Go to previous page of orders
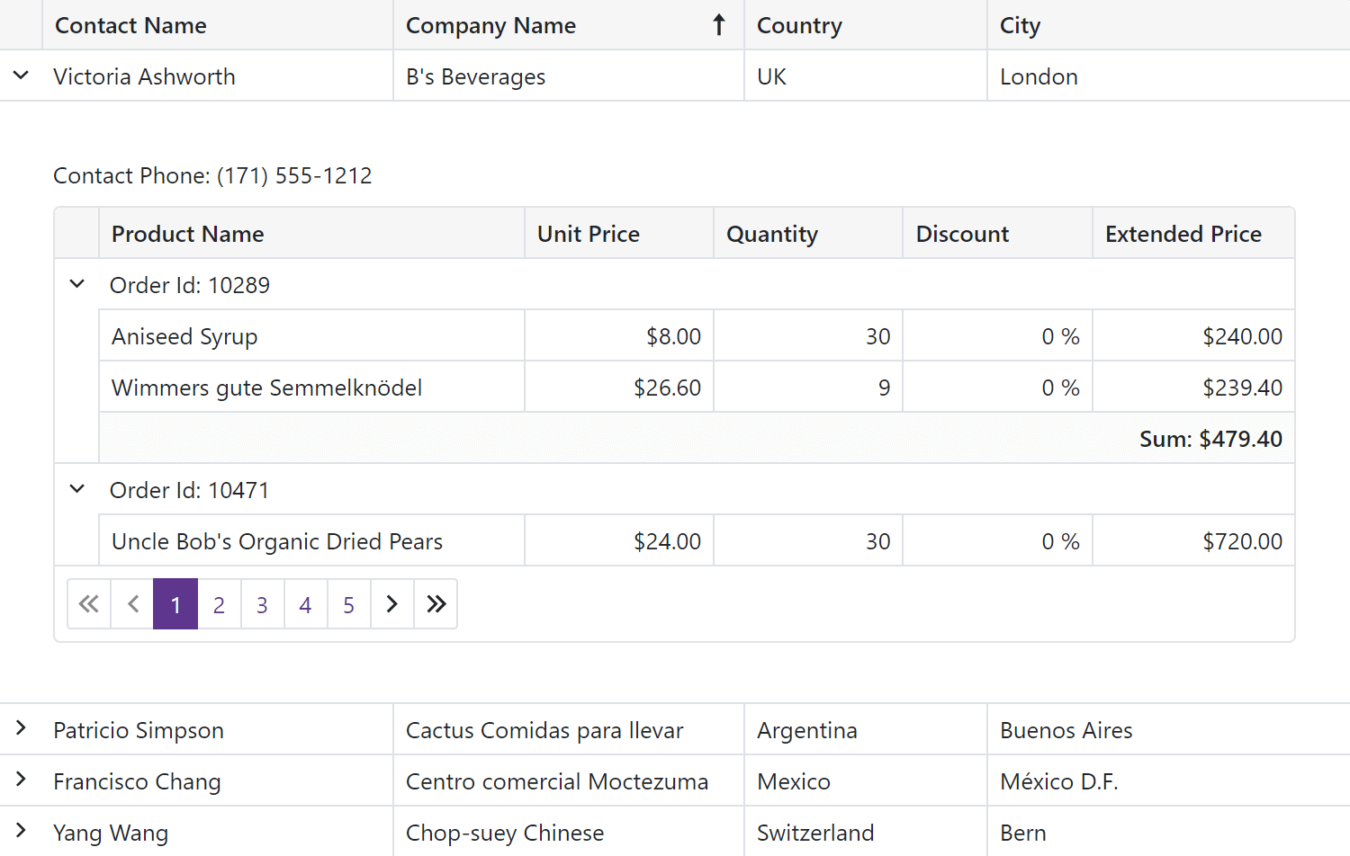The image size is (1350, 856). pos(132,604)
